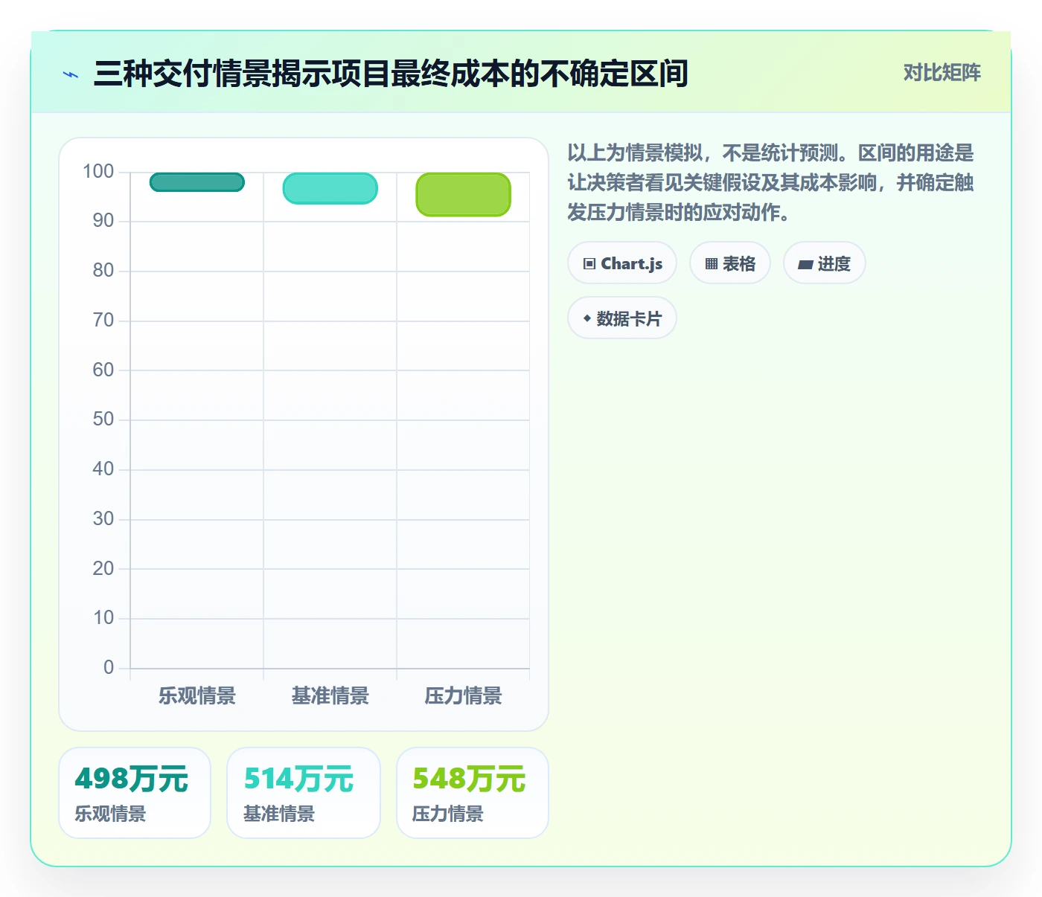Click the bar icon in the 进度 chip
This screenshot has width=1042, height=897.
tap(805, 264)
